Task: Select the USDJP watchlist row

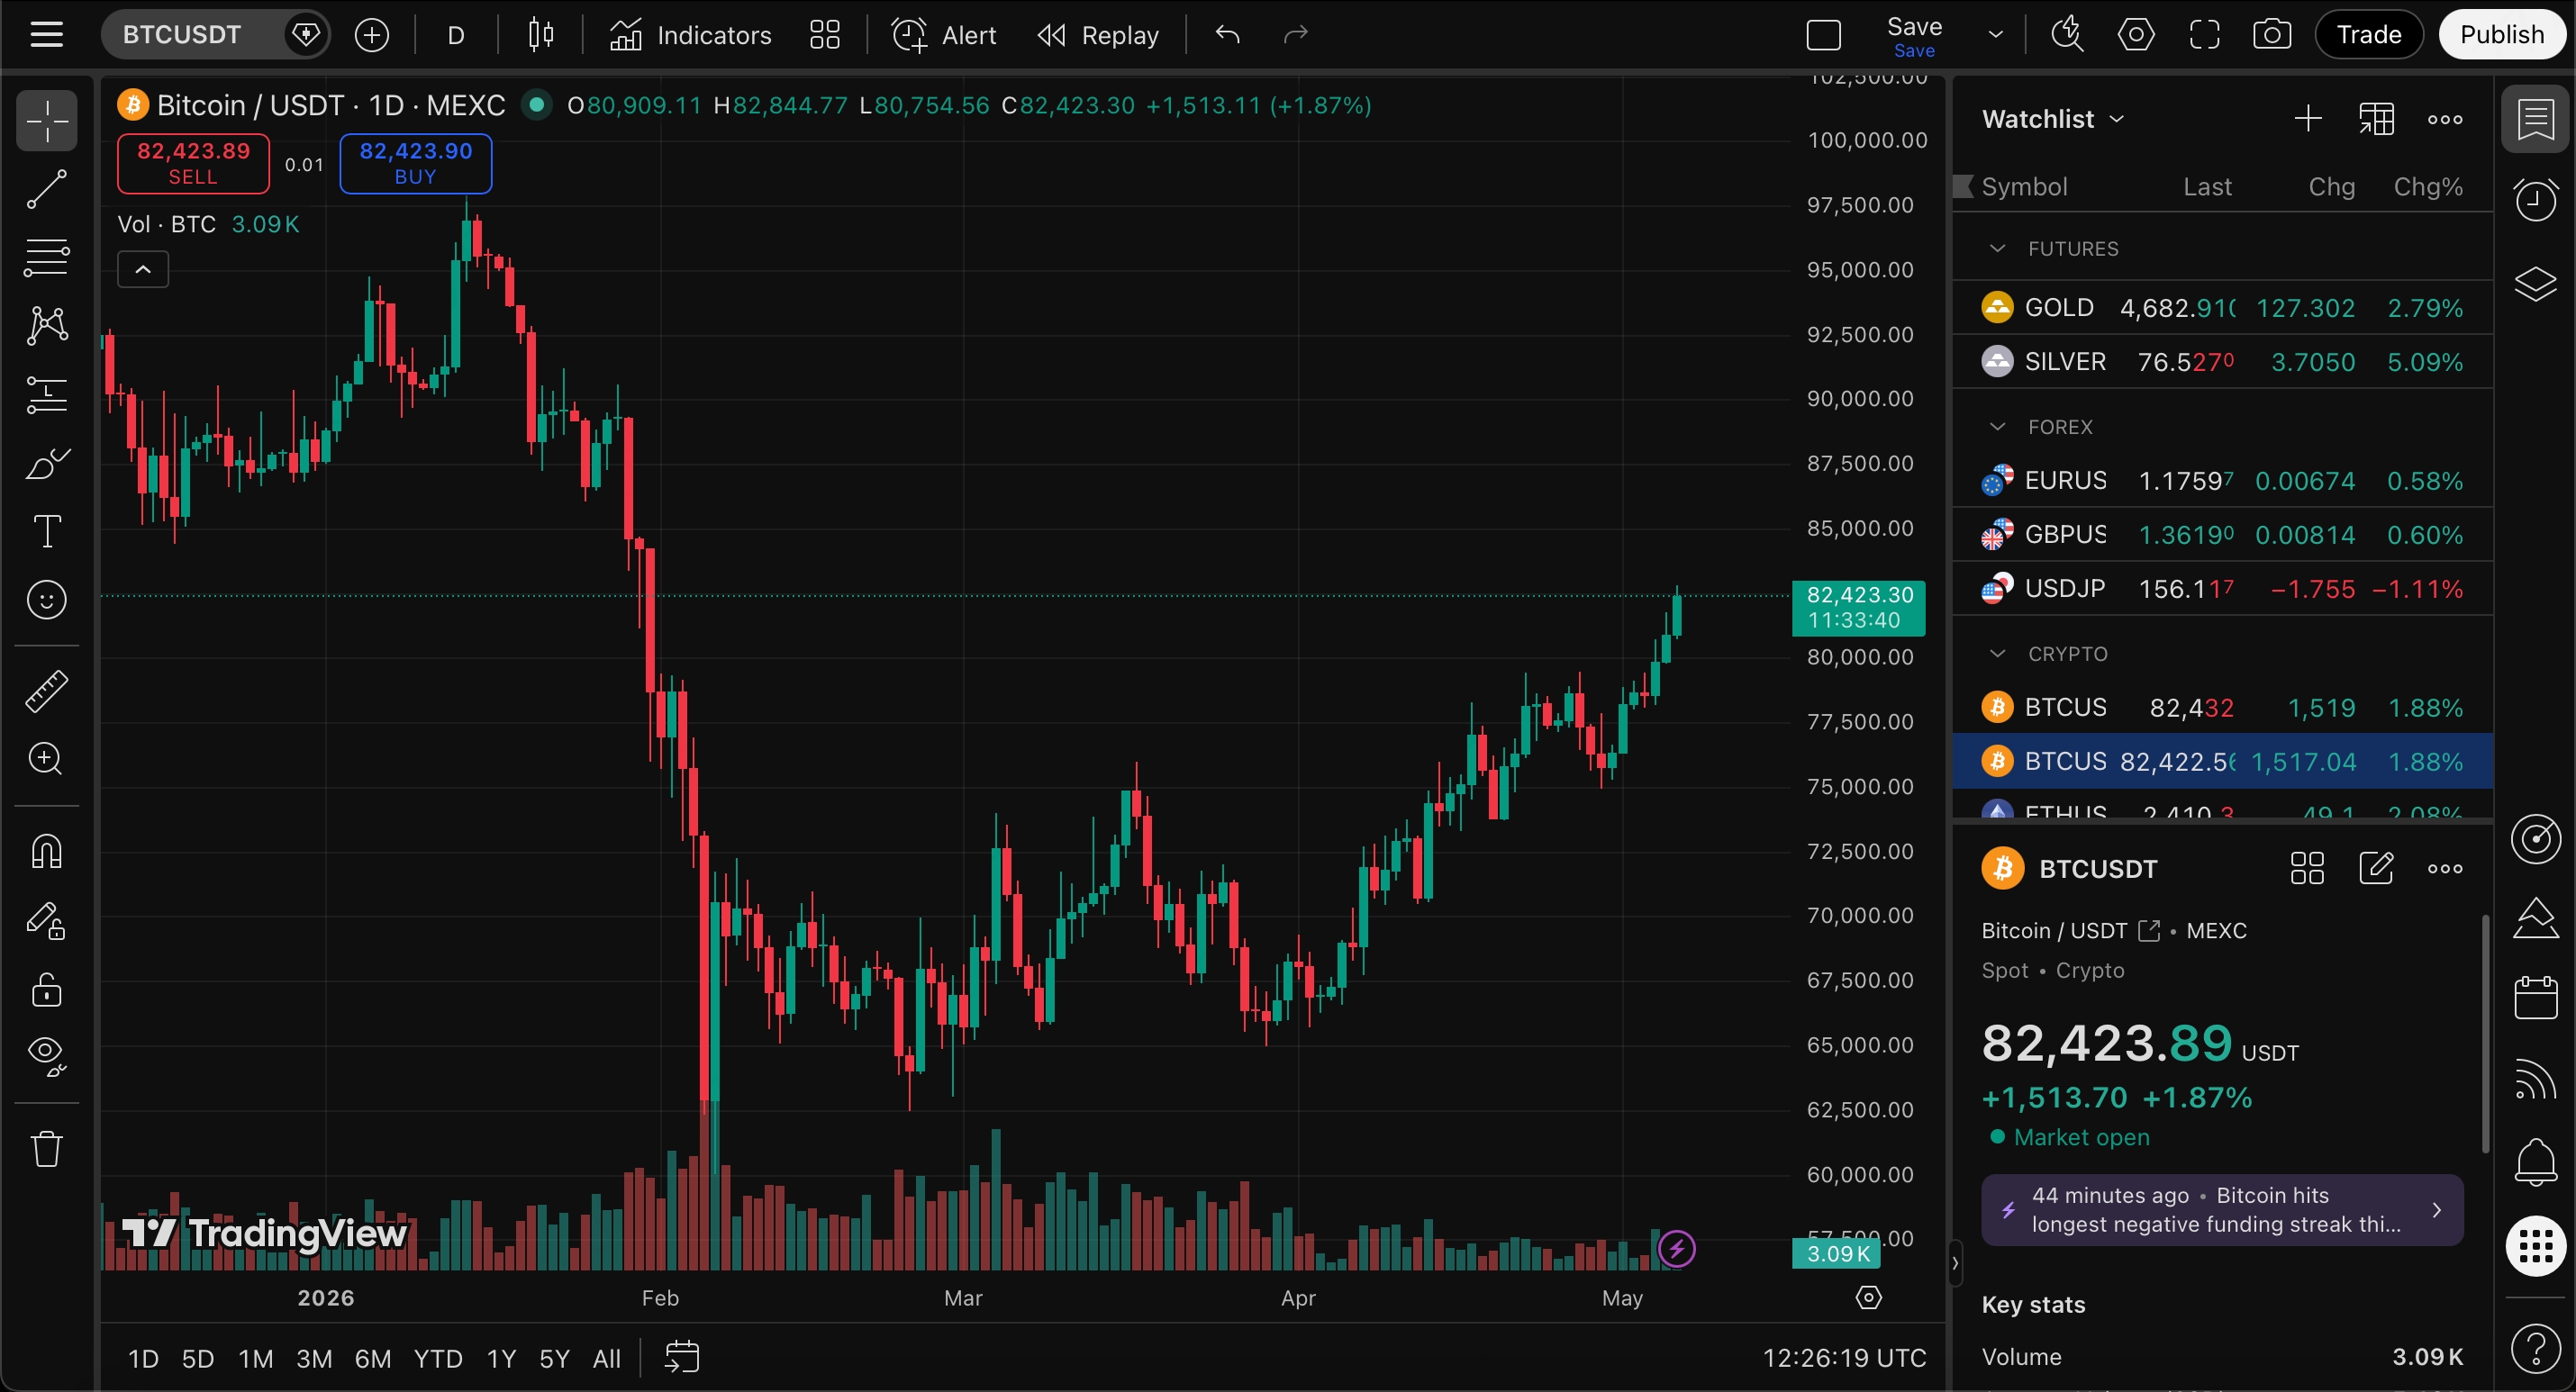Action: pyautogui.click(x=2222, y=589)
